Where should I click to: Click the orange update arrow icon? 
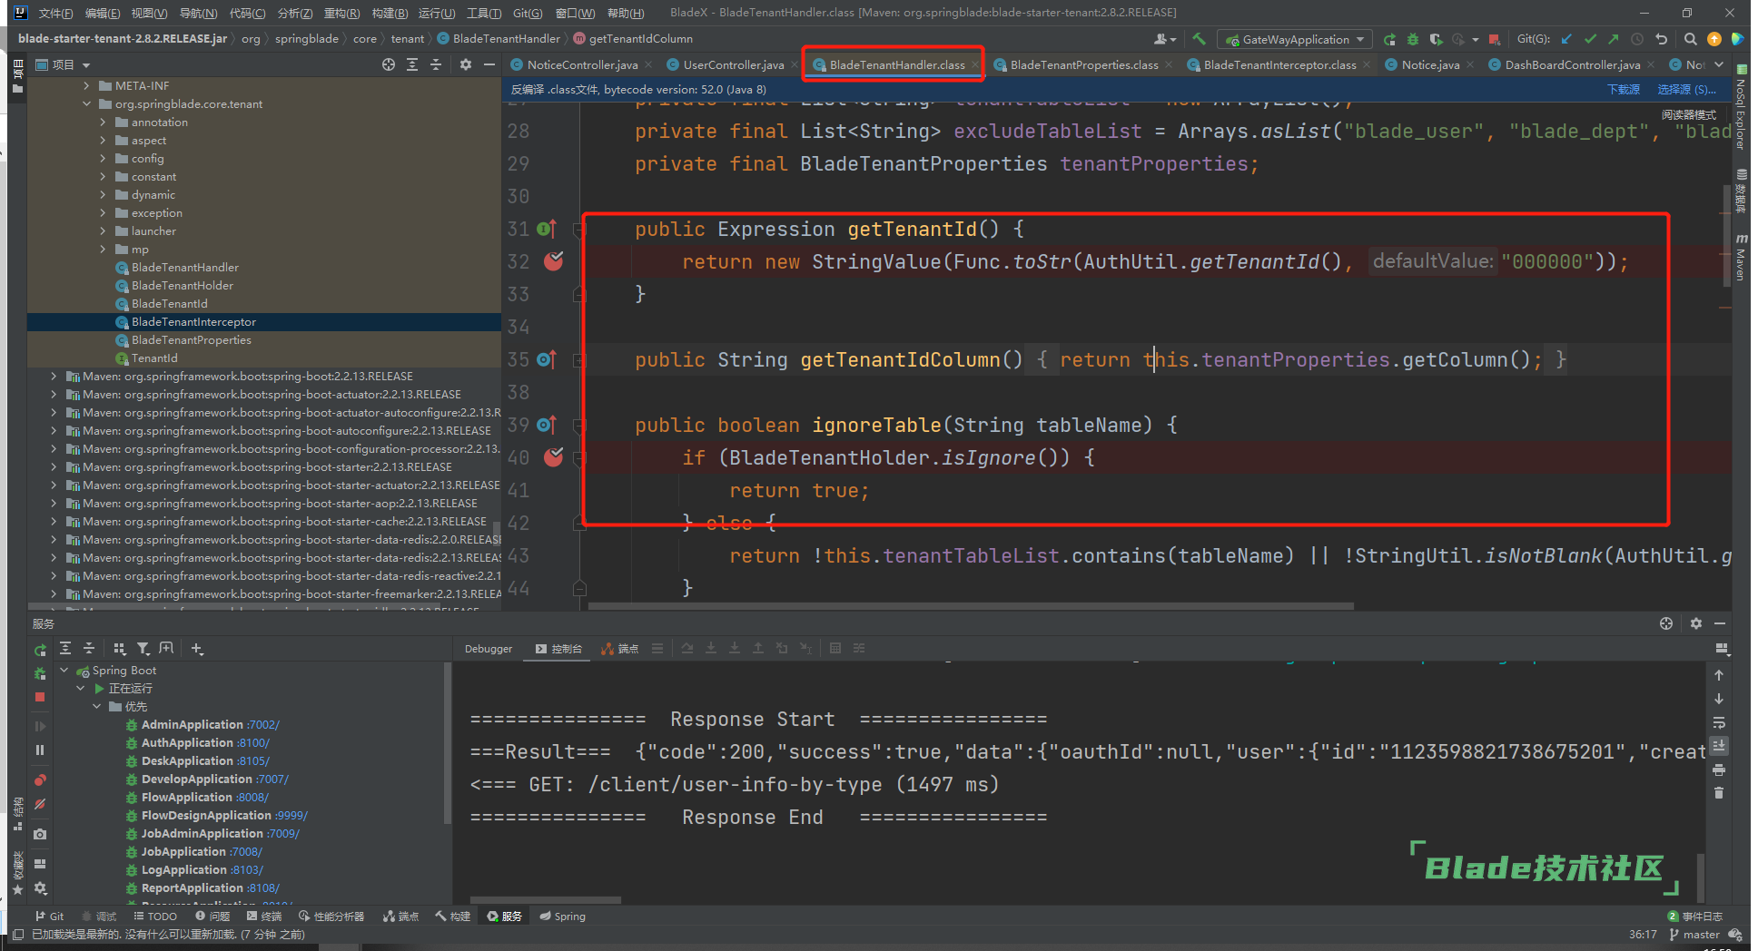click(x=1714, y=39)
